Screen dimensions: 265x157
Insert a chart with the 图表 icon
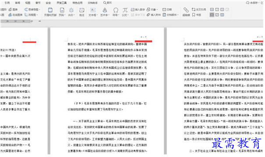tap(10, 10)
